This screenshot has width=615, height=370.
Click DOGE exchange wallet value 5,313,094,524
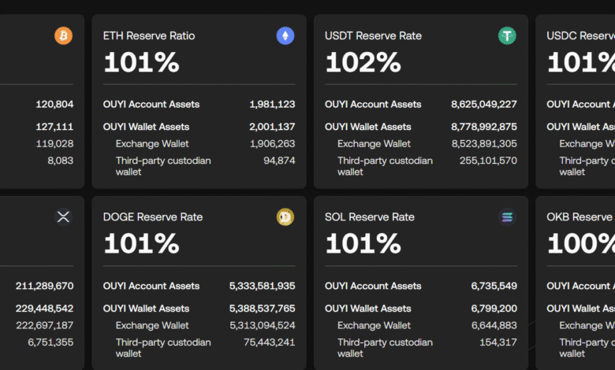pyautogui.click(x=263, y=325)
